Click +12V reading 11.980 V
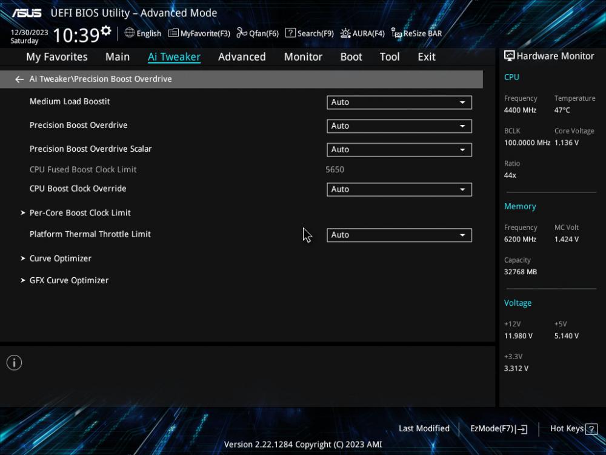Viewport: 606px width, 455px height. coord(518,336)
